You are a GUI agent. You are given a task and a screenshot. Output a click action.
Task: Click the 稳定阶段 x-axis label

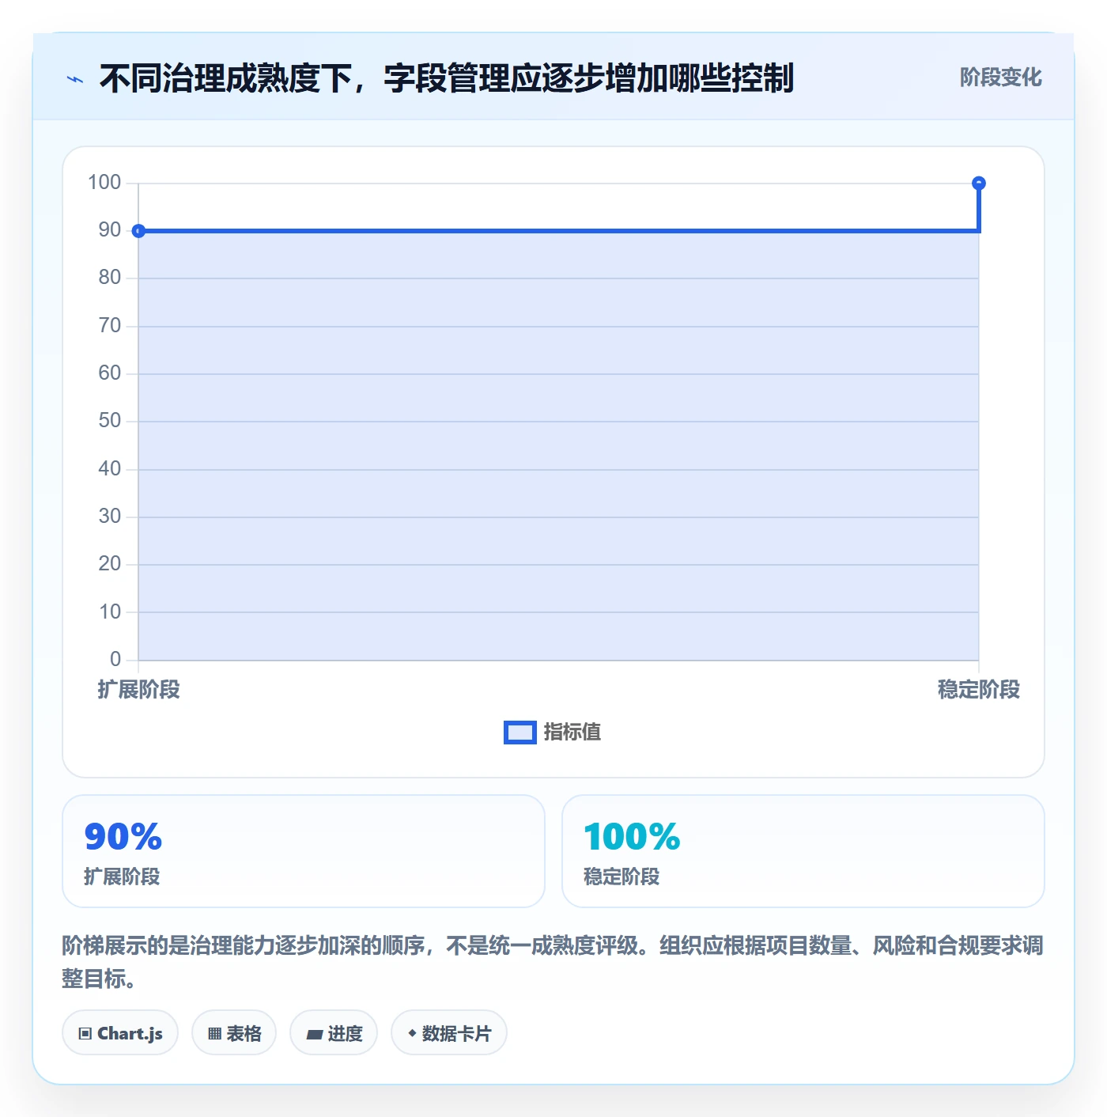(979, 690)
